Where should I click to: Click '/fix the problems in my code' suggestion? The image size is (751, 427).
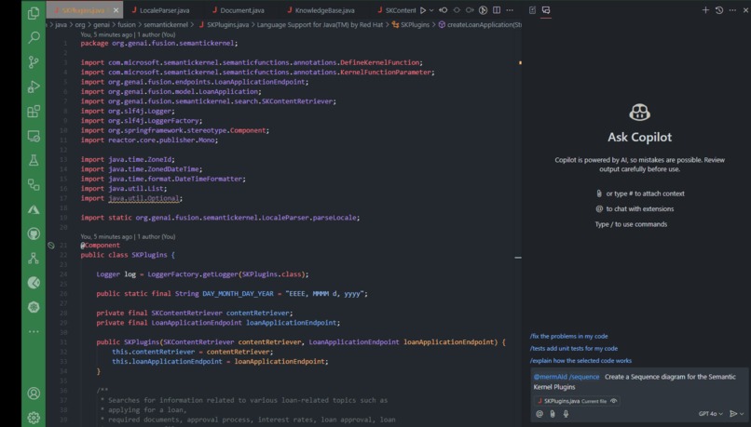568,336
